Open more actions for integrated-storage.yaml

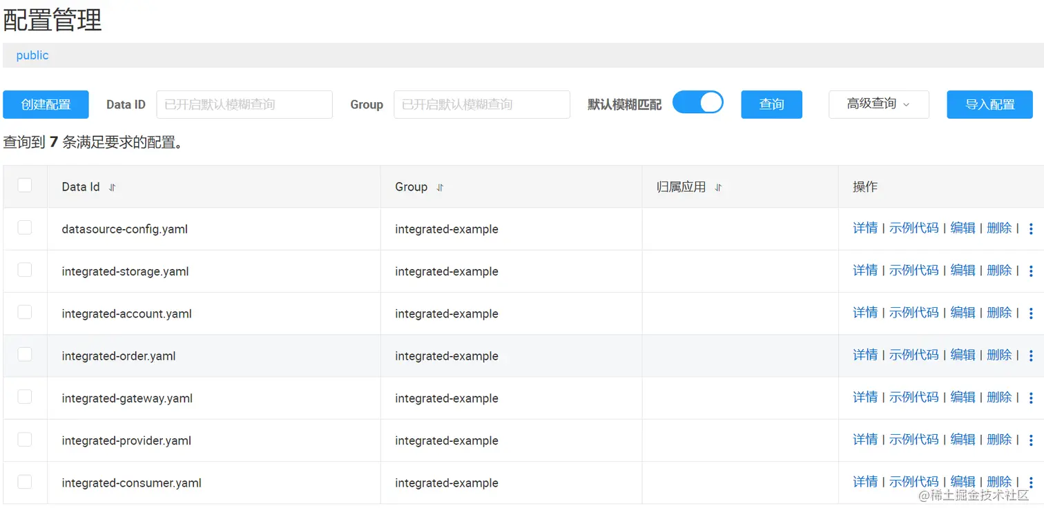click(x=1031, y=271)
